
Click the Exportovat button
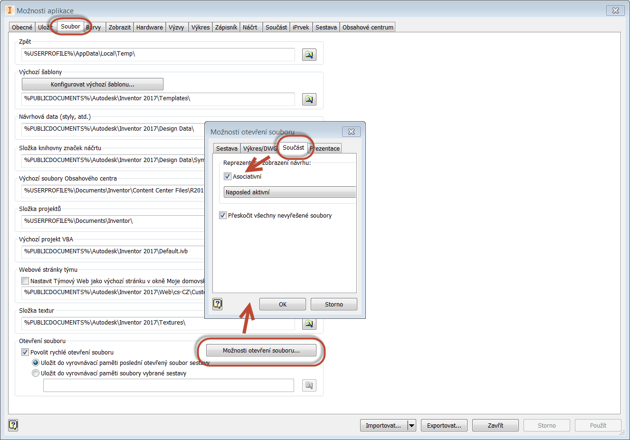444,426
